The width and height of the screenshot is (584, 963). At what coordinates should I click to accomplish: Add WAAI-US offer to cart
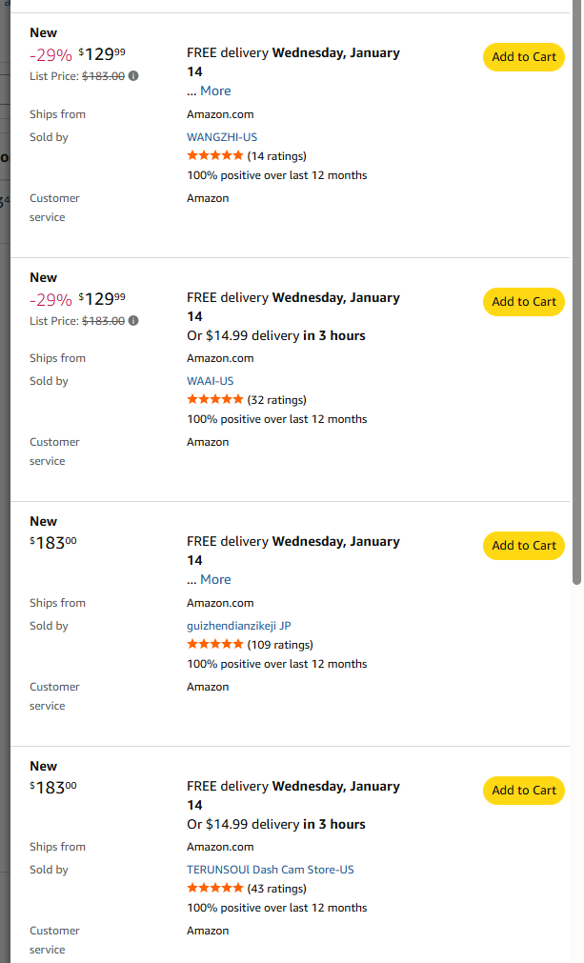click(523, 302)
